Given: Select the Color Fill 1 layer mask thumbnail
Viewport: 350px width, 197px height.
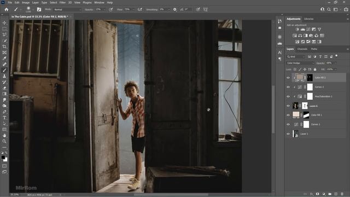Looking at the screenshot, I should pyautogui.click(x=306, y=115).
